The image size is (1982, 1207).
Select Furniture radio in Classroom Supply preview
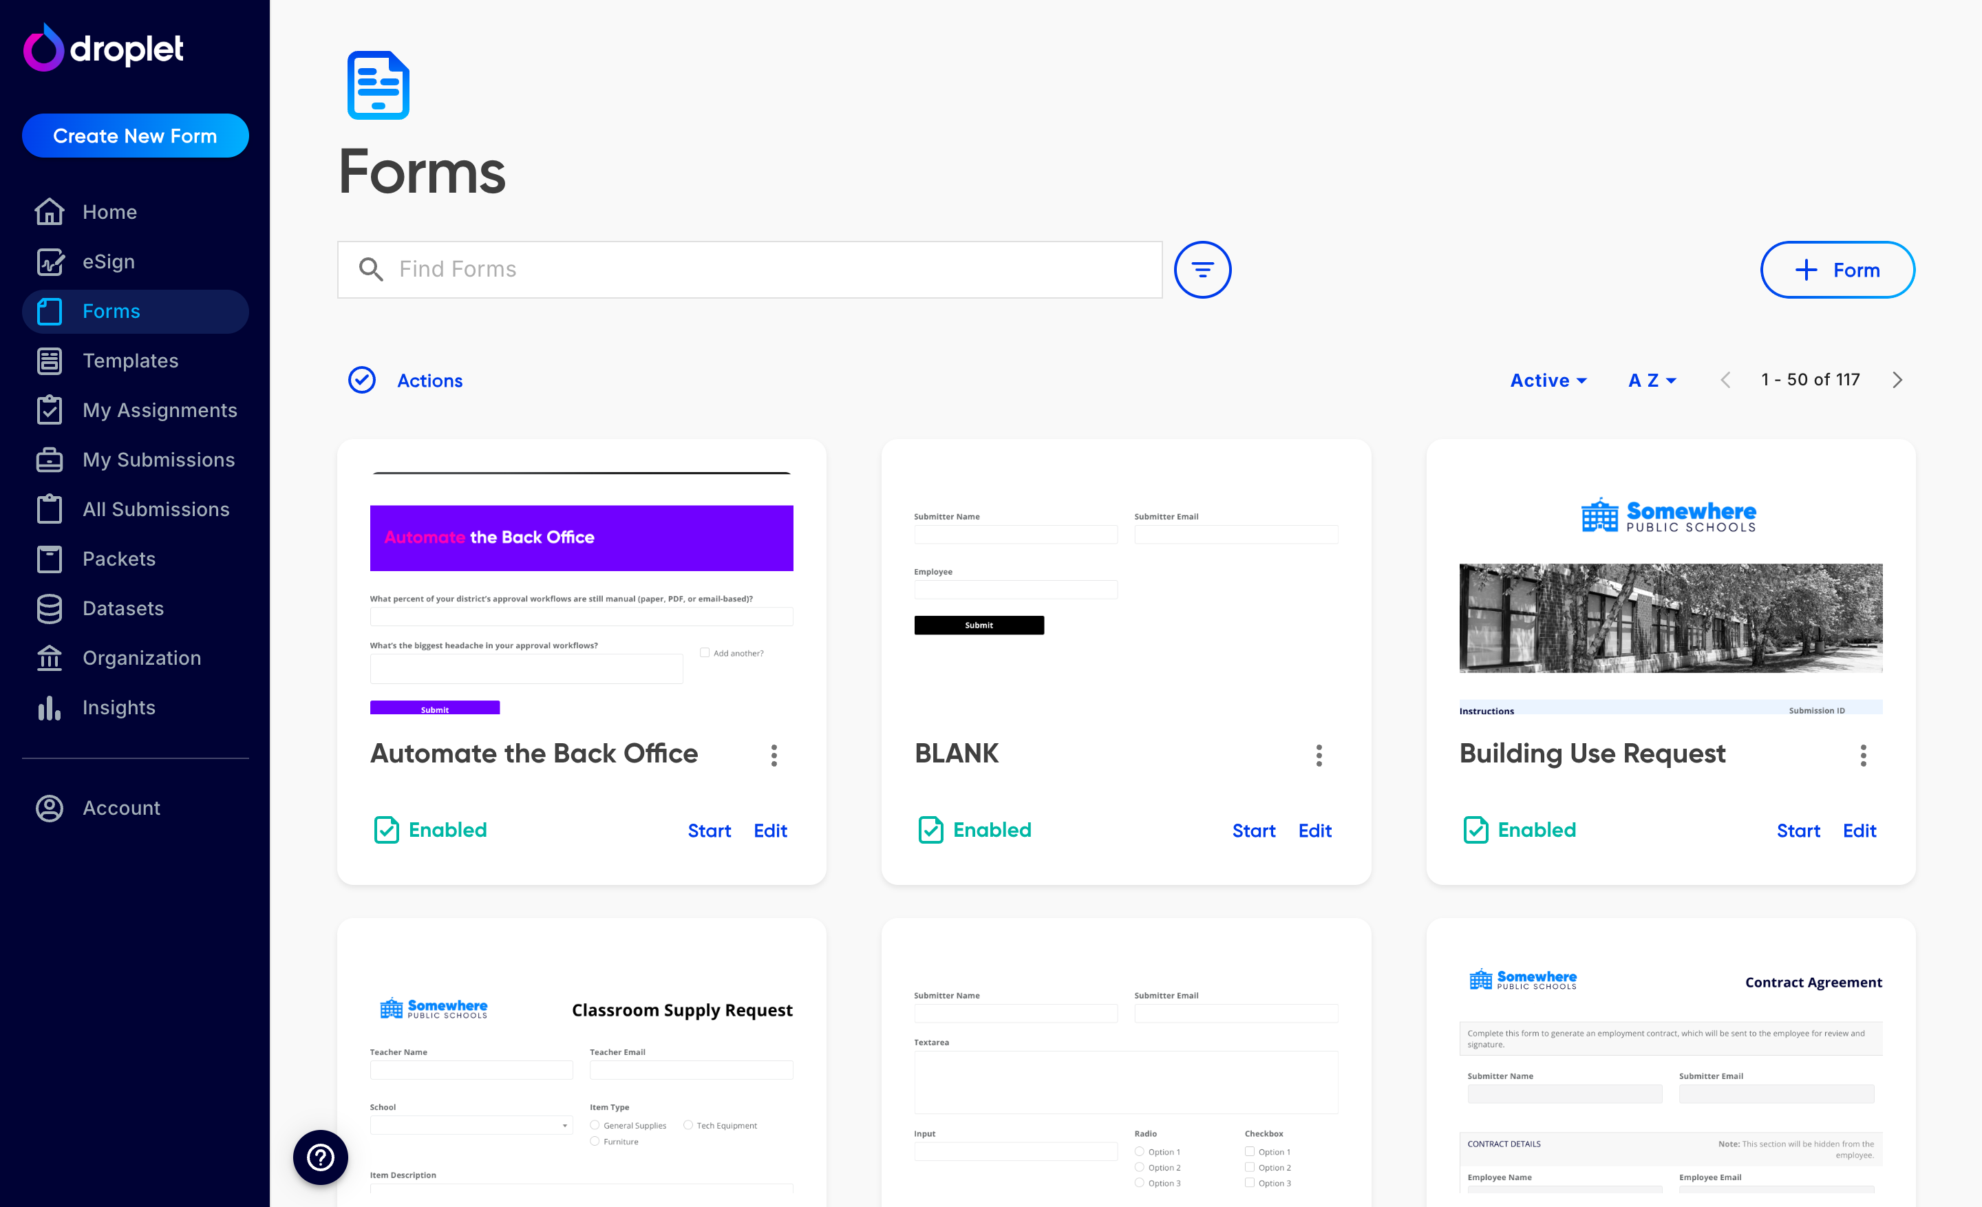(595, 1141)
